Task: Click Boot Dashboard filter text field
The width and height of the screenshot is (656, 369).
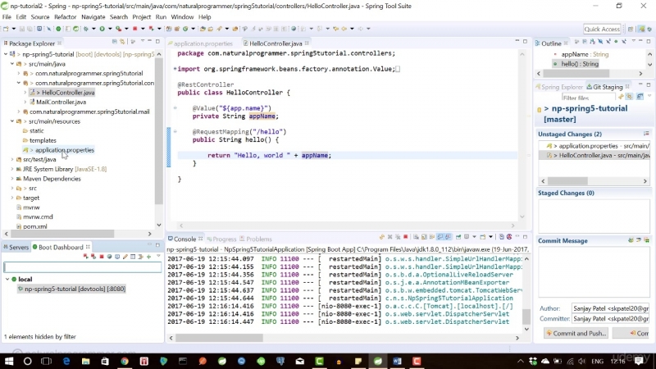Action: coord(83,267)
